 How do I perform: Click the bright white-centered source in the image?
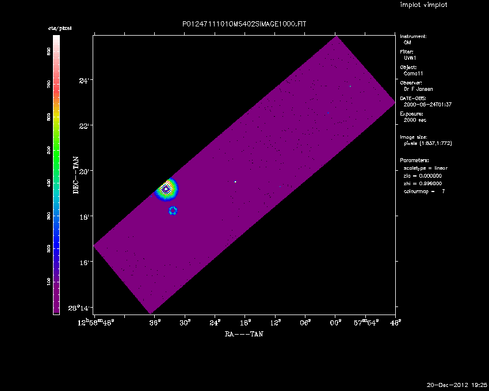point(166,188)
